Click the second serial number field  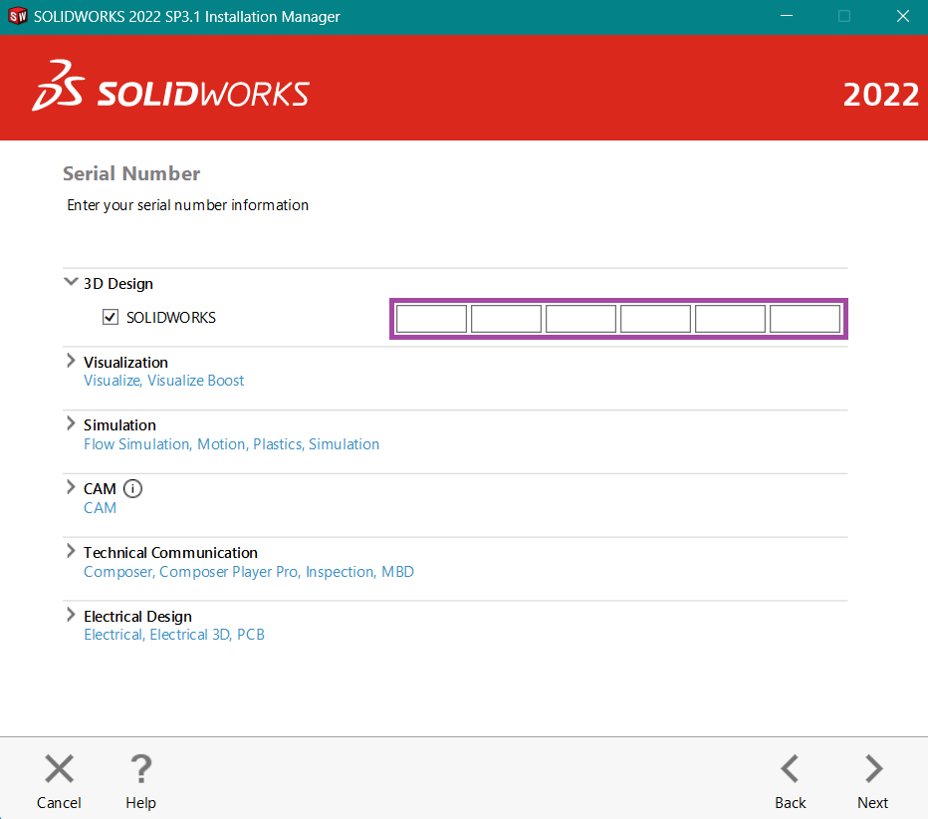506,319
